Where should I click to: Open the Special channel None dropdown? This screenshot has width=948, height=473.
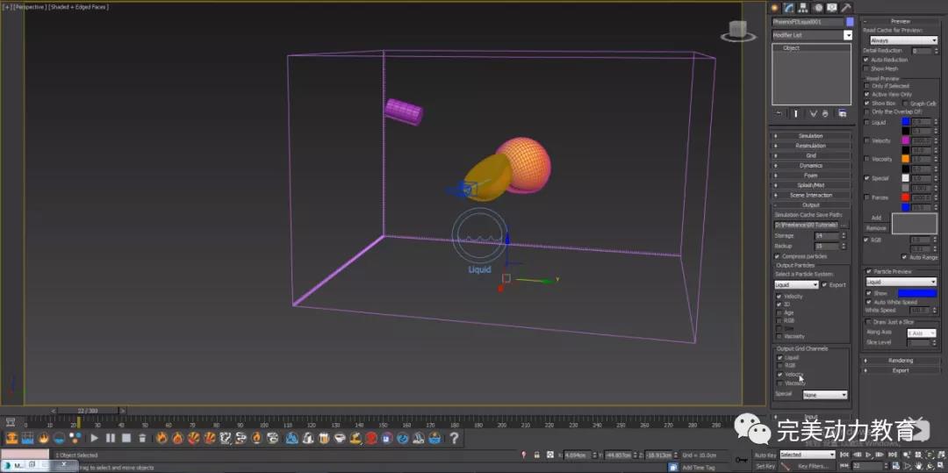coord(824,395)
